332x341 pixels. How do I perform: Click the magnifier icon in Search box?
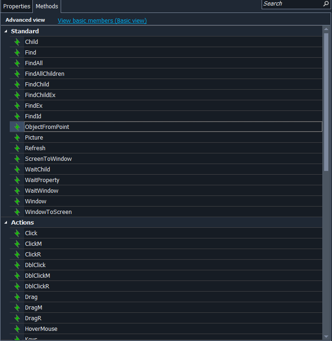coord(326,4)
